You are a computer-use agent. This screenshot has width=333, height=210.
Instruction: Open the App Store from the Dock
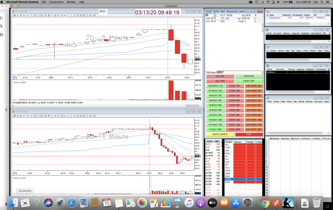point(236,202)
